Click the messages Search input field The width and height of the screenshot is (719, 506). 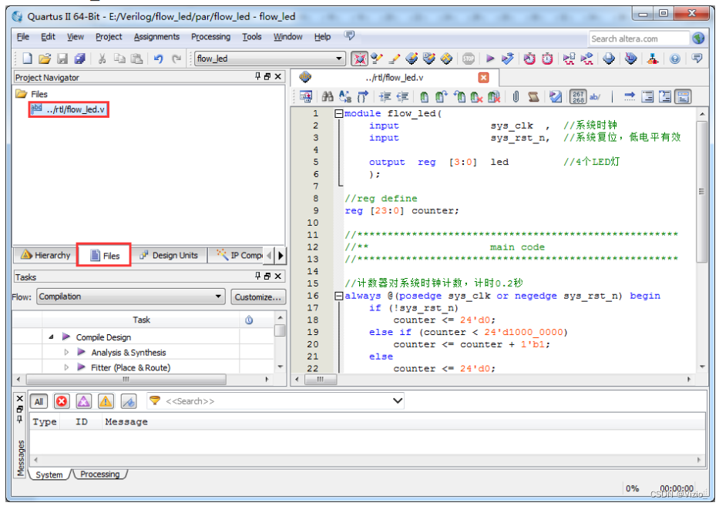275,401
